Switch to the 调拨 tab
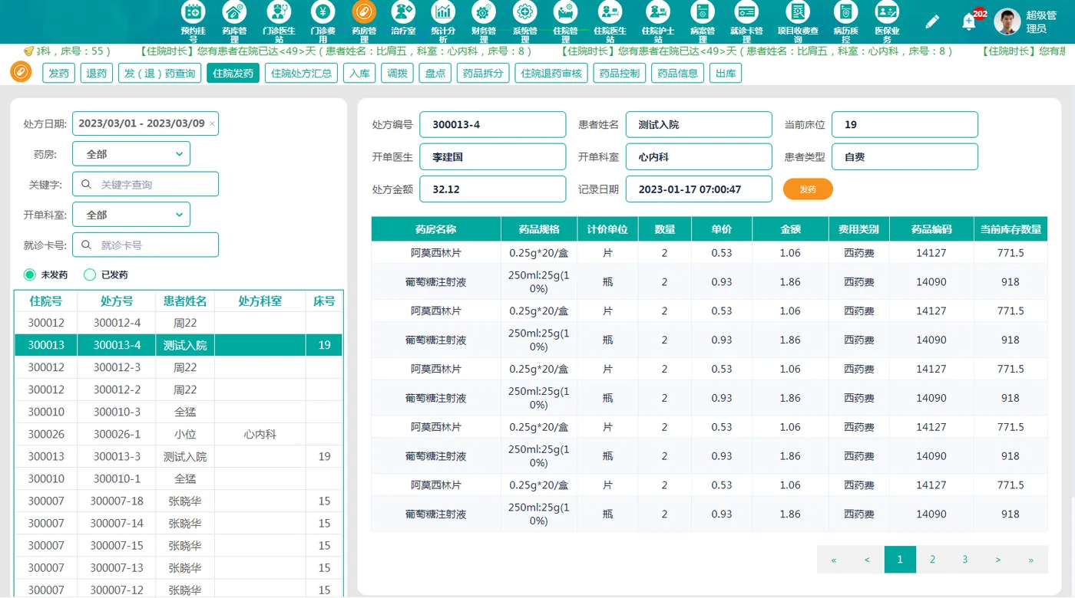This screenshot has width=1075, height=598. point(397,74)
